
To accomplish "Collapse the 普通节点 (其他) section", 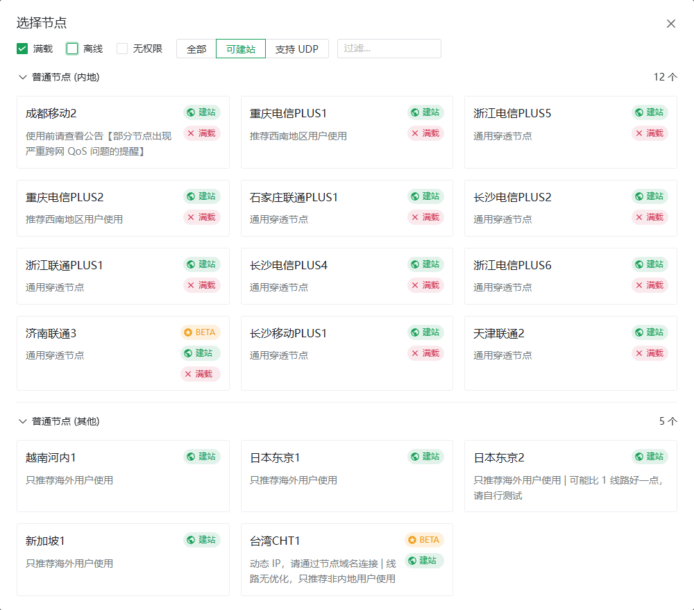I will click(22, 421).
